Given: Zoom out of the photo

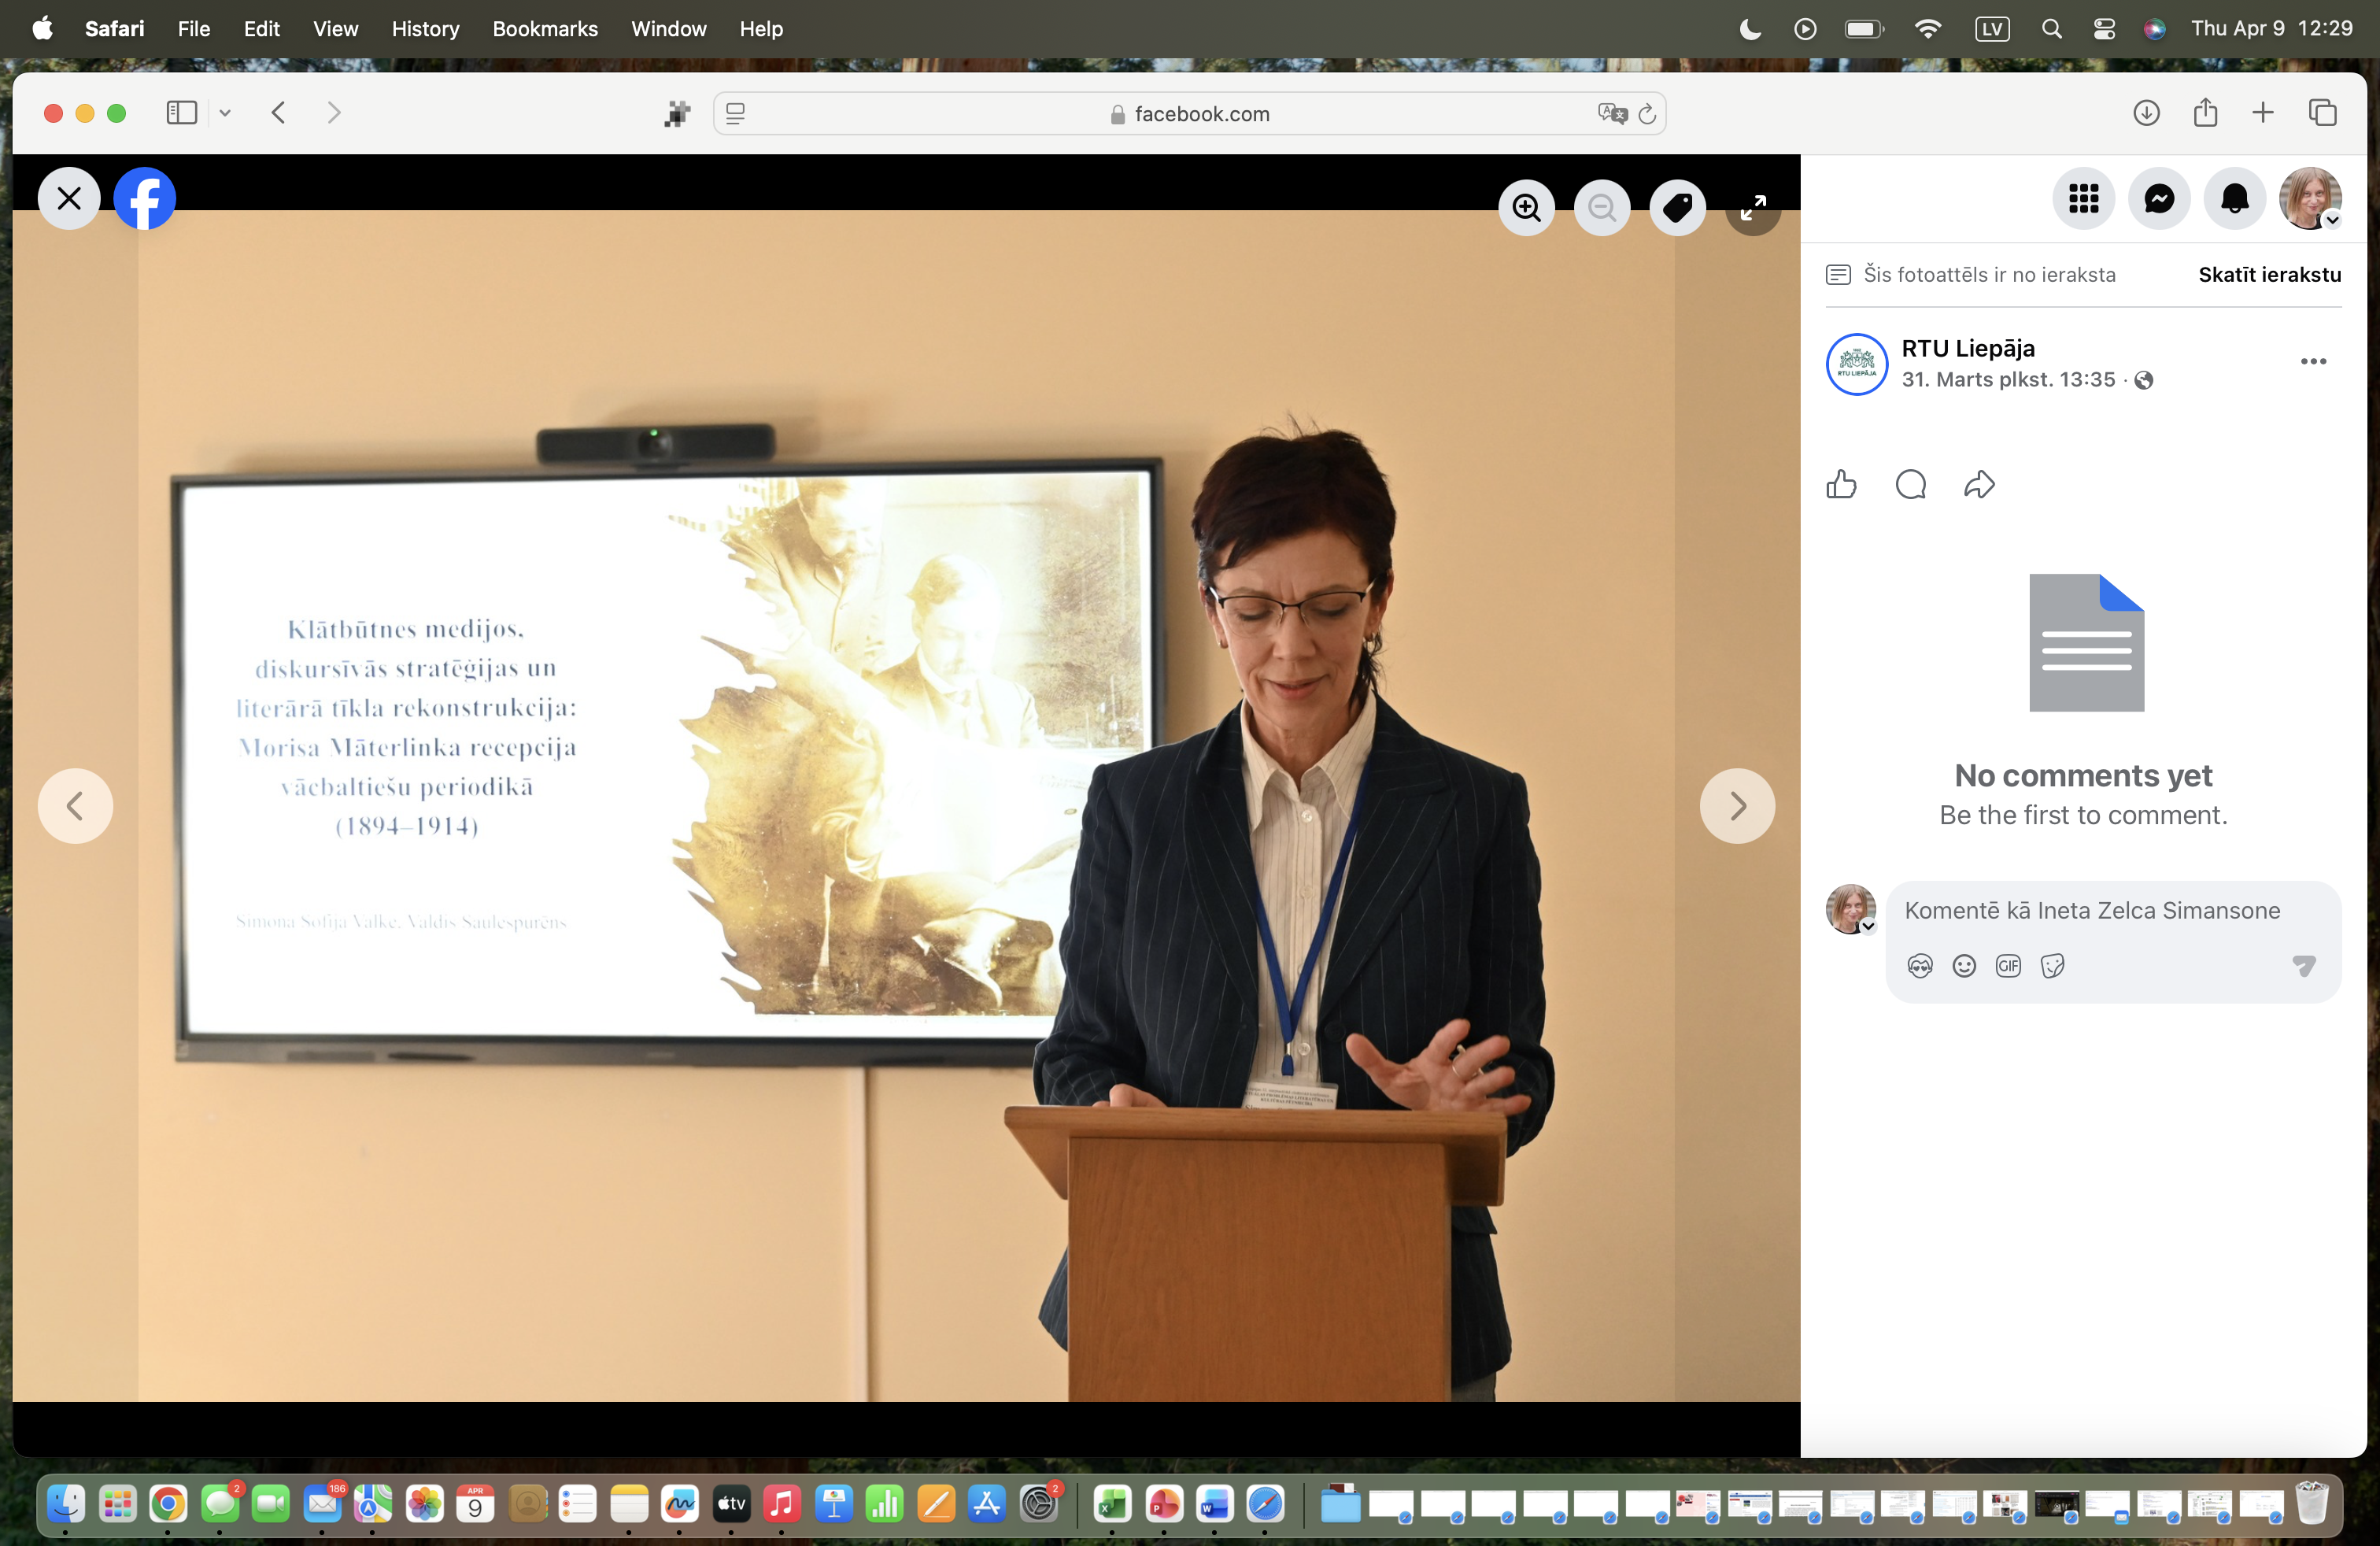Looking at the screenshot, I should (x=1602, y=207).
